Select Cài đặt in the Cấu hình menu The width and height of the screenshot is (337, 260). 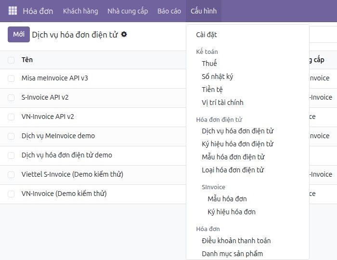click(x=207, y=35)
